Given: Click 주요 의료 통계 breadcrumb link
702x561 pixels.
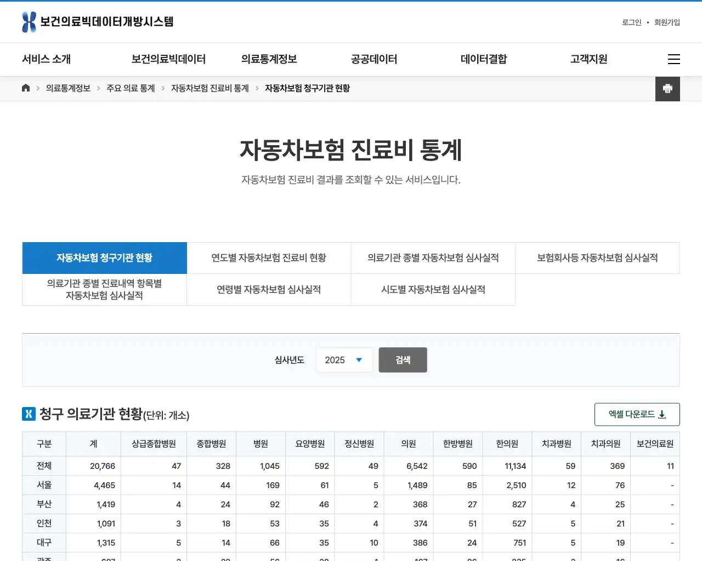Looking at the screenshot, I should (131, 88).
